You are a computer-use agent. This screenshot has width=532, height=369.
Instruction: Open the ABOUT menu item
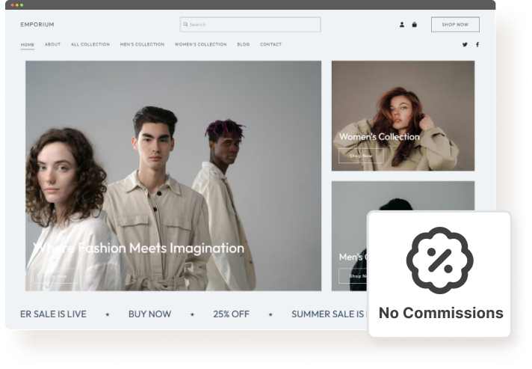tap(52, 45)
